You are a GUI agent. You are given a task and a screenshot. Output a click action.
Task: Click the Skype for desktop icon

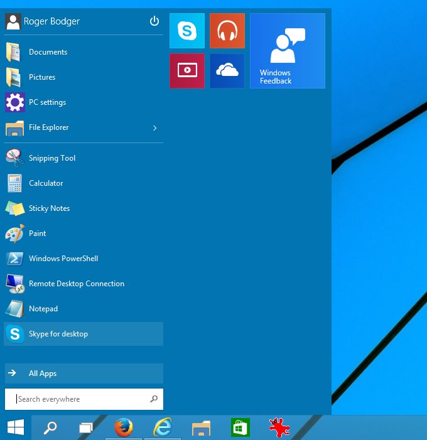[x=15, y=334]
